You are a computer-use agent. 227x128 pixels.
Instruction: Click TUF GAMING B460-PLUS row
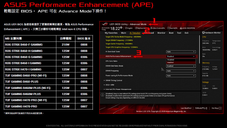click(x=48, y=82)
